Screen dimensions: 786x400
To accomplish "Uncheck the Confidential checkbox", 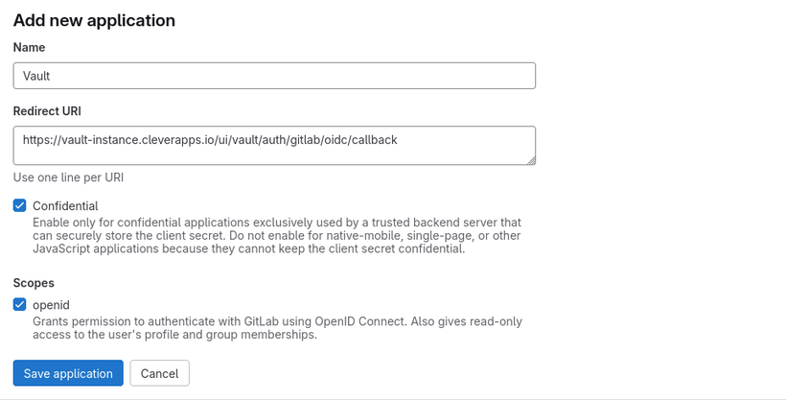I will pos(20,205).
